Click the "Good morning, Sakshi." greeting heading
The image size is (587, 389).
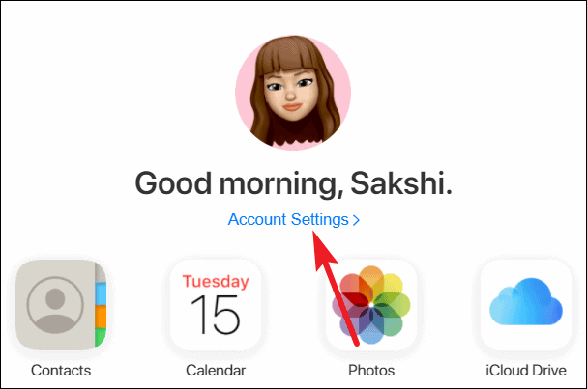(x=294, y=183)
